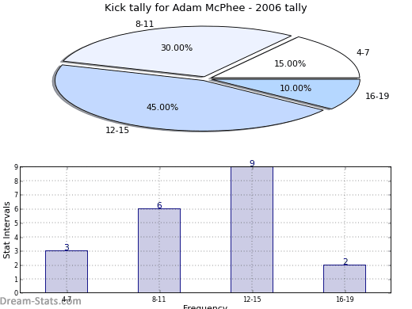The height and width of the screenshot is (309, 412).
Task: Click the 4-7 pie label
Action: coord(363,52)
